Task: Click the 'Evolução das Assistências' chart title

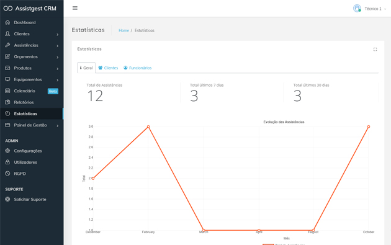Action: [284, 122]
